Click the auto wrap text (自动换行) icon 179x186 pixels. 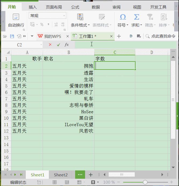coord(16,17)
